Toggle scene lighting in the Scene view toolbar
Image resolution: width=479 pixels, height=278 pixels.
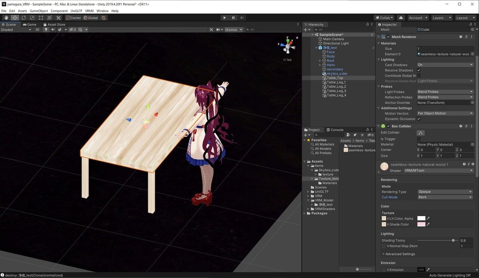pos(46,29)
